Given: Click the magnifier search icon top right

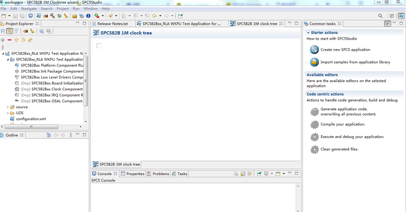Looking at the screenshot, I should point(380,16).
